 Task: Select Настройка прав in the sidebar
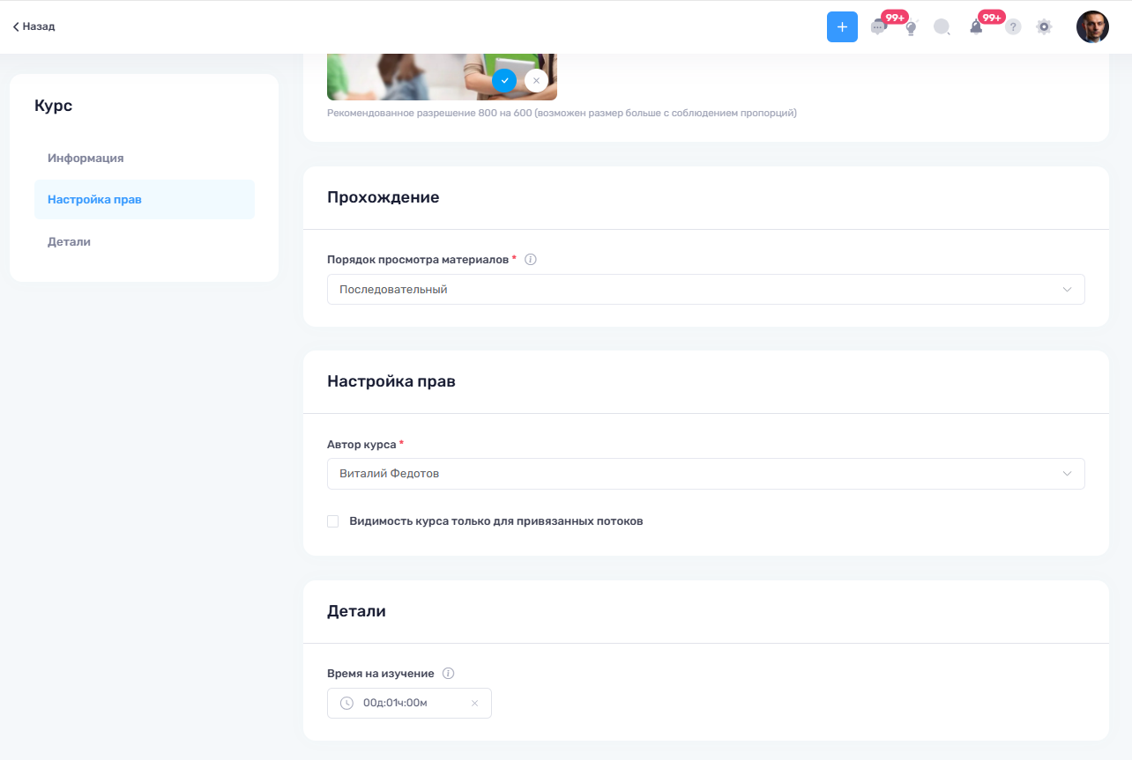point(94,200)
